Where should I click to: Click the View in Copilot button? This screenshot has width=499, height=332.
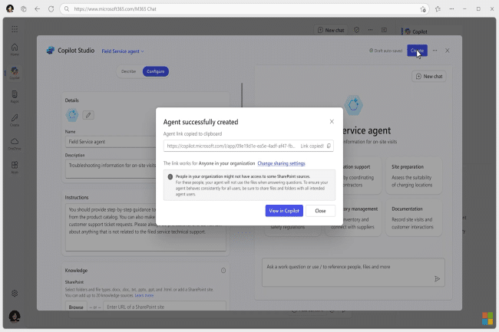284,211
